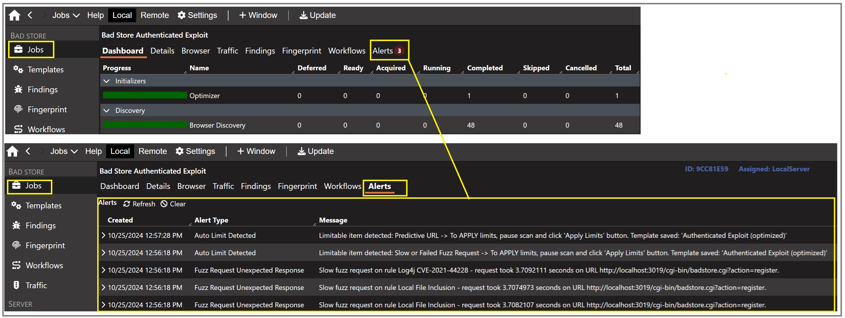
Task: Click the Remote button in lower toolbar
Action: click(152, 151)
